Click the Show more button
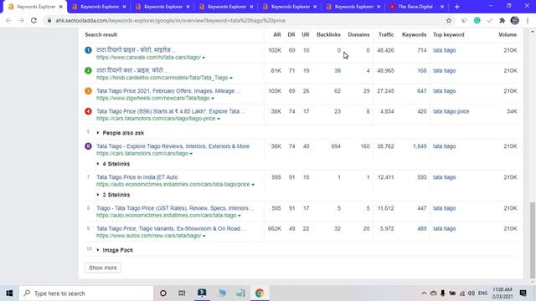The height and width of the screenshot is (301, 536). (103, 268)
